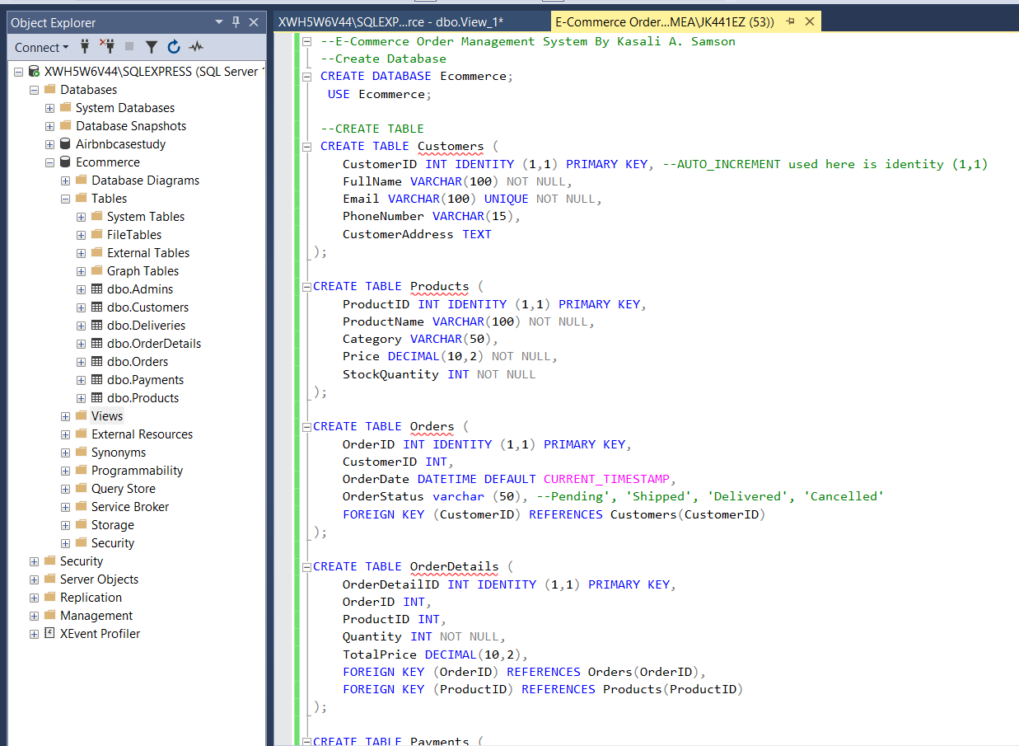Viewport: 1019px width, 746px height.
Task: Expand System Databases node
Action: (x=49, y=108)
